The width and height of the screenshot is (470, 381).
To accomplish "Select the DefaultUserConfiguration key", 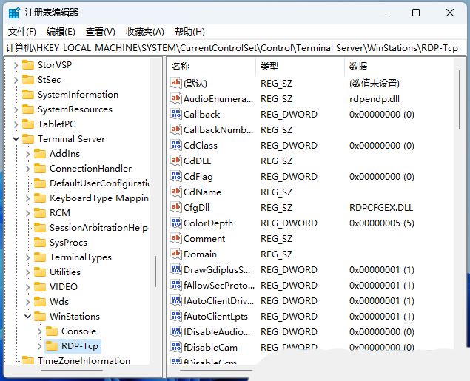I will pos(99,183).
